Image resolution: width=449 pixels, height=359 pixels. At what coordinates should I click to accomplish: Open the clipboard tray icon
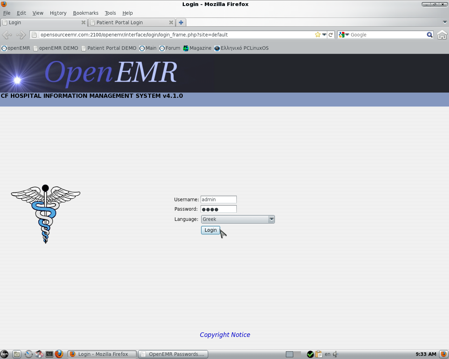coord(319,354)
